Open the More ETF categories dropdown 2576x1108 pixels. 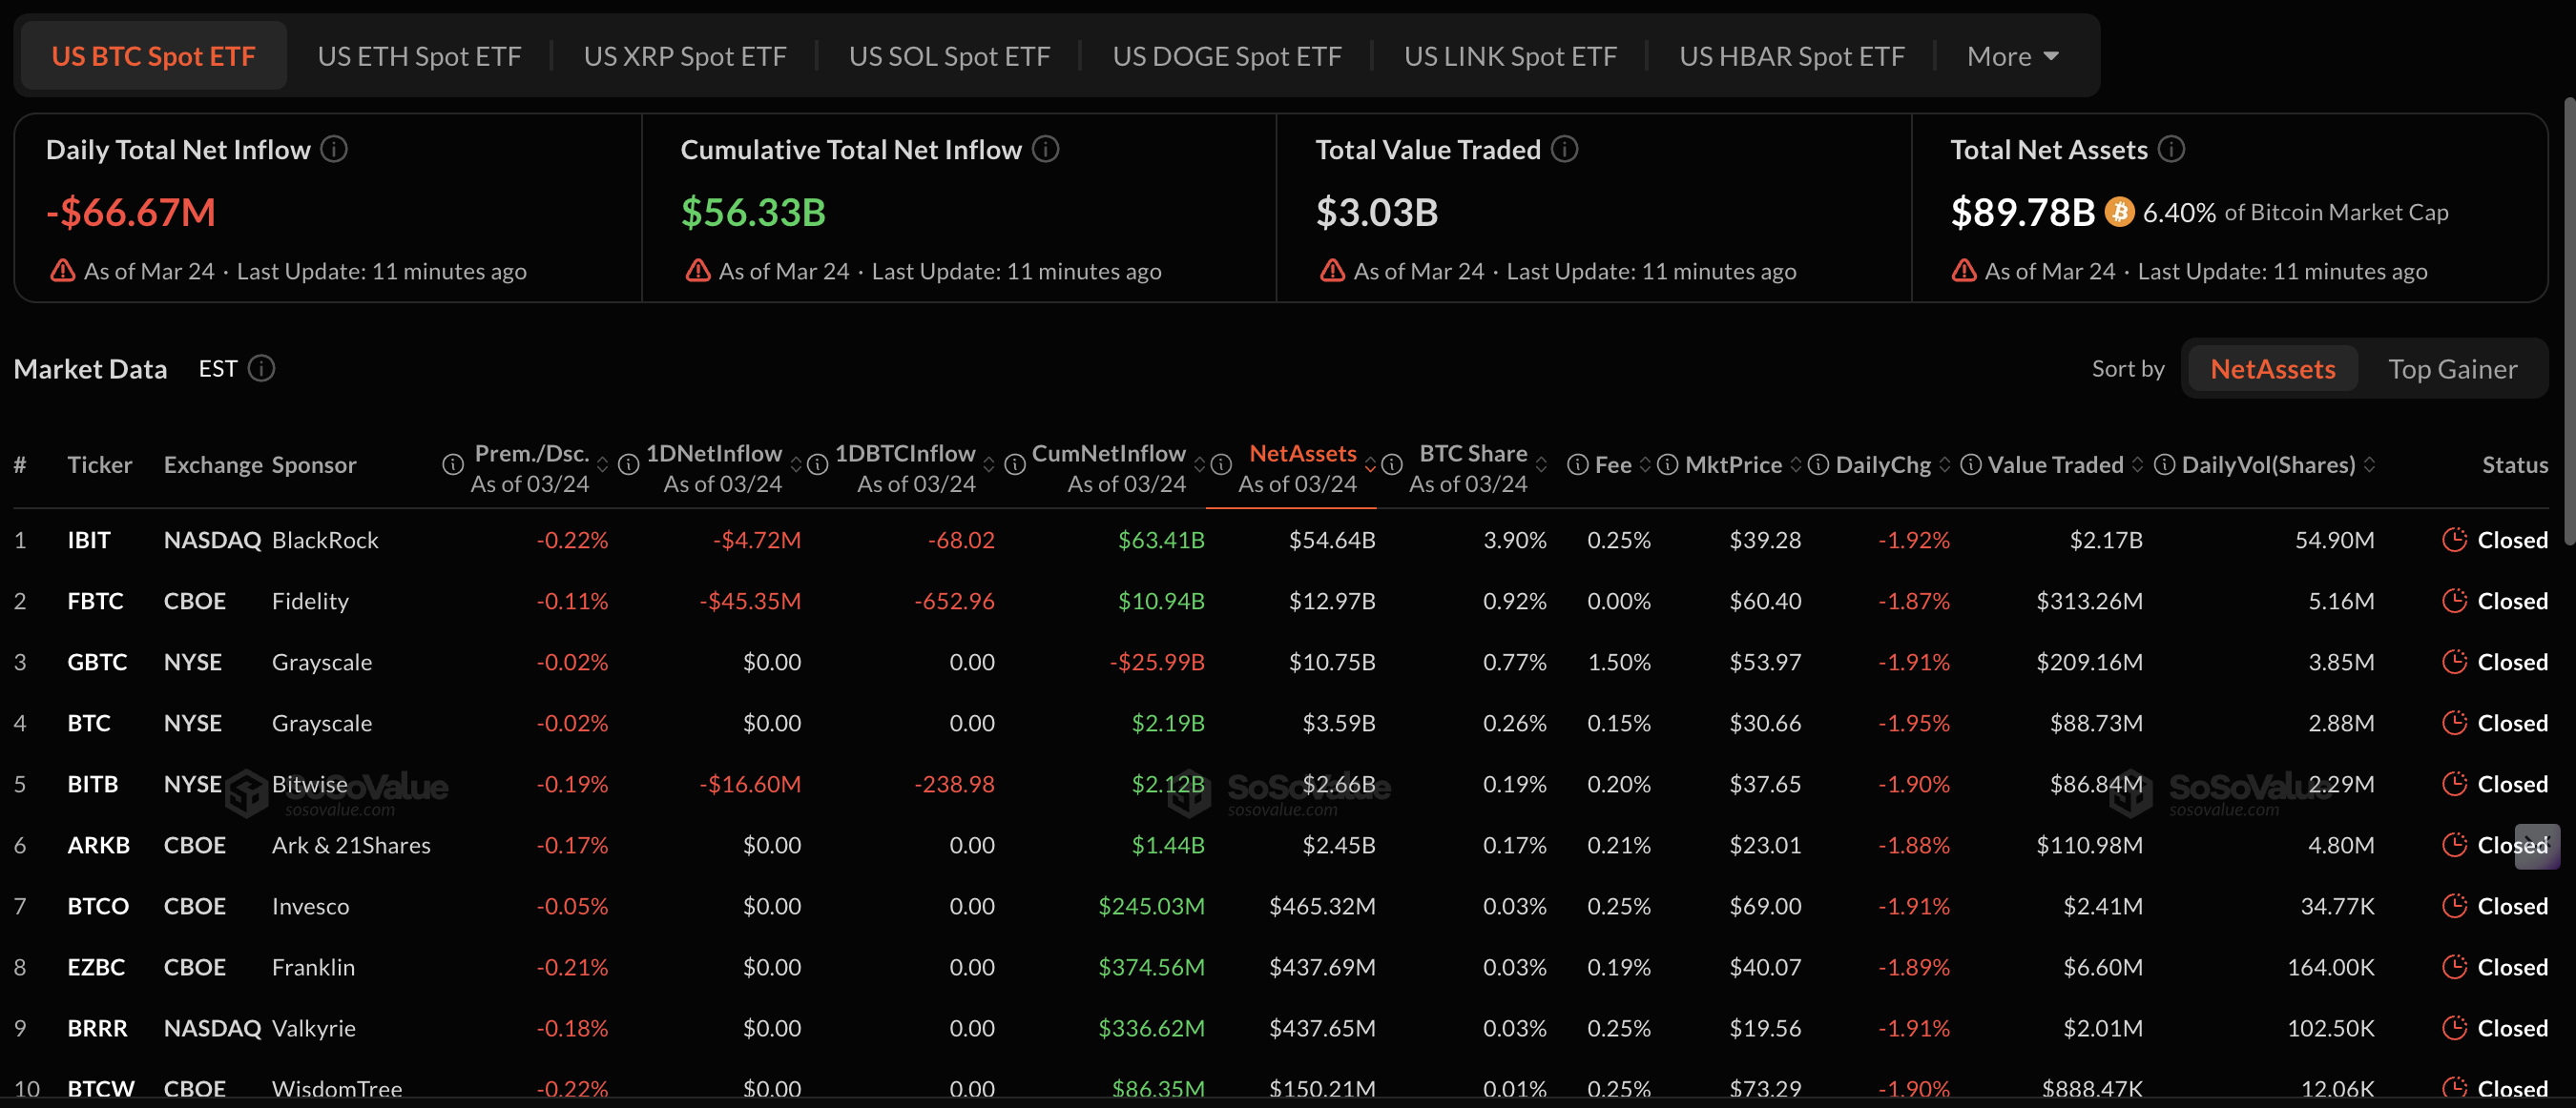pos(2012,56)
